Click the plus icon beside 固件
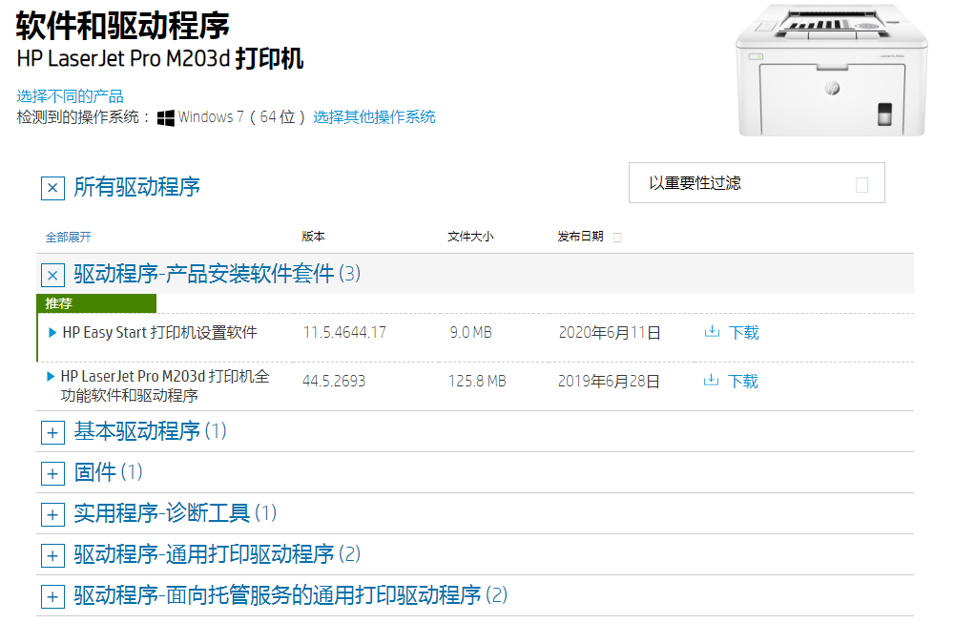 tap(52, 472)
